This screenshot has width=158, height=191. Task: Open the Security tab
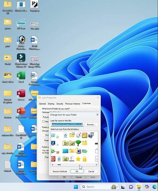60,104
